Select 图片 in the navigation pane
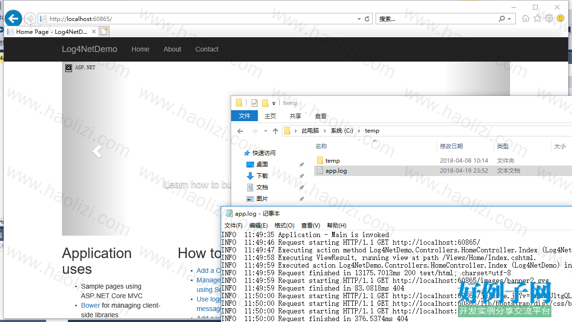Viewport: 572px width, 322px height. pos(262,199)
